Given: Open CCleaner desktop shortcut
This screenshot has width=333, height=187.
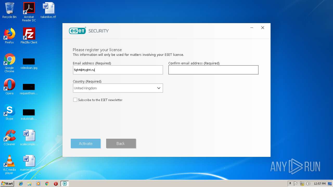Looking at the screenshot, I should pyautogui.click(x=9, y=138).
